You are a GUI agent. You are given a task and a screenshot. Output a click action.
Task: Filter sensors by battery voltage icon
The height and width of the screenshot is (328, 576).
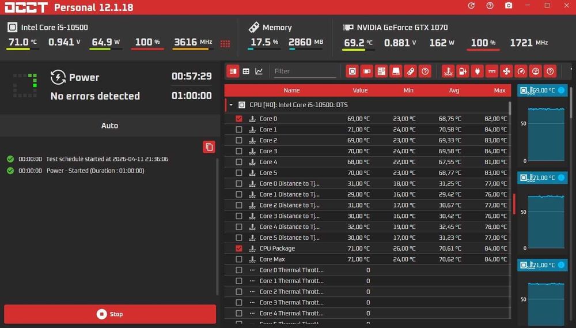463,71
